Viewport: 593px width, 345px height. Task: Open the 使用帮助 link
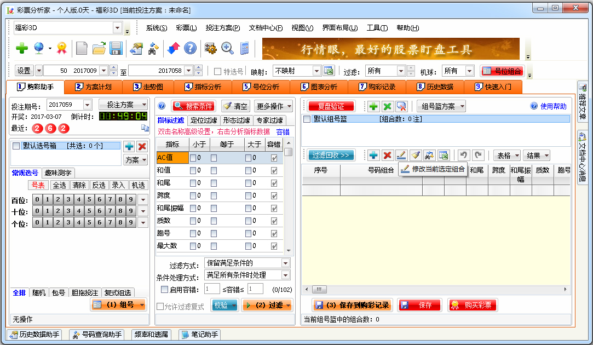553,106
